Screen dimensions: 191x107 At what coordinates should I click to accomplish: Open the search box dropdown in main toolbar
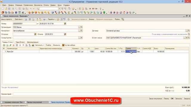click(x=59, y=9)
